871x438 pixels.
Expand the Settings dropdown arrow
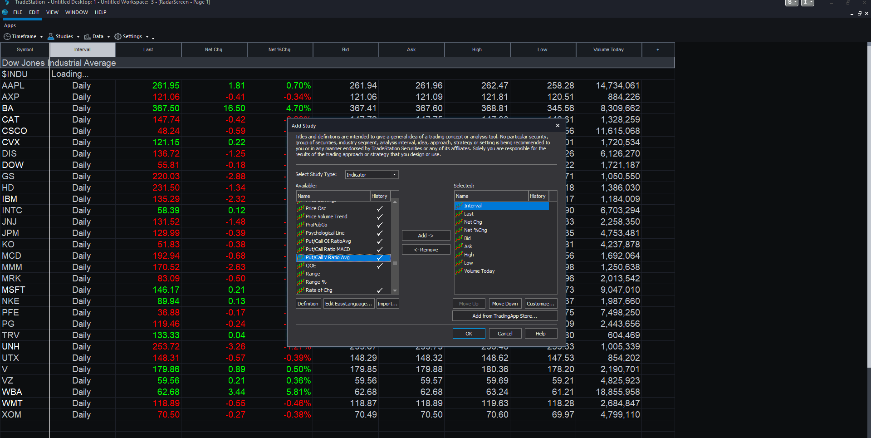click(147, 37)
